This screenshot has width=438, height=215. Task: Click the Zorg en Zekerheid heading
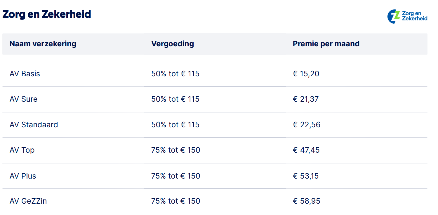[x=47, y=14]
